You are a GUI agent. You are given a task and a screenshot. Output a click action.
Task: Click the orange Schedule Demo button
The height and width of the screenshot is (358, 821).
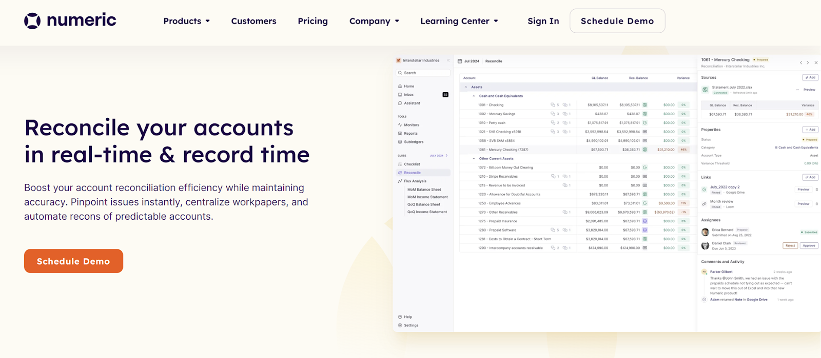point(73,261)
